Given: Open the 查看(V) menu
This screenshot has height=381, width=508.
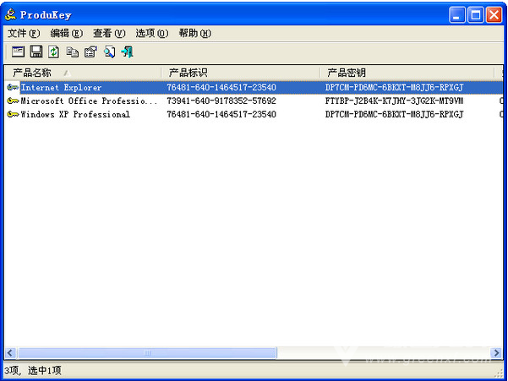Looking at the screenshot, I should 109,33.
